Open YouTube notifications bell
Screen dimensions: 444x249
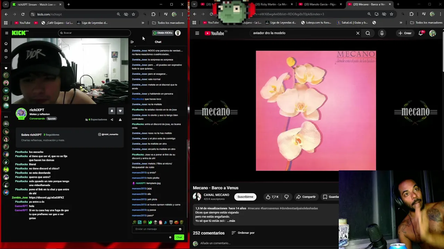(421, 33)
